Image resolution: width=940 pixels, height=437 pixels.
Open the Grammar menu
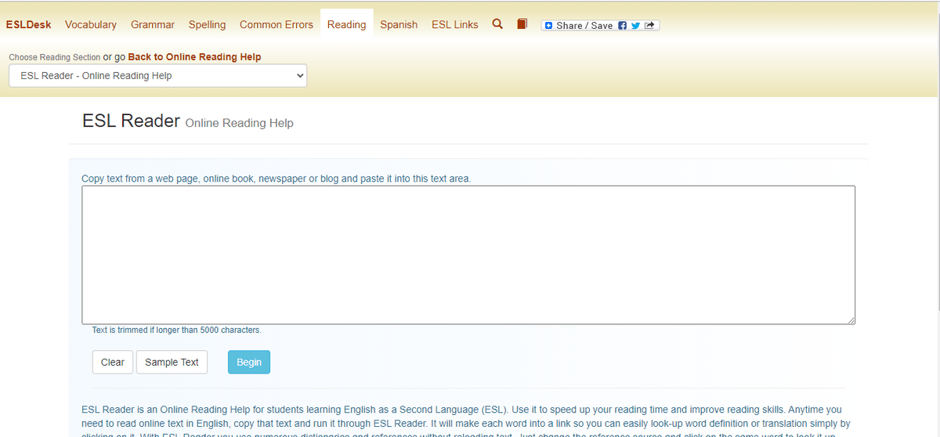153,24
